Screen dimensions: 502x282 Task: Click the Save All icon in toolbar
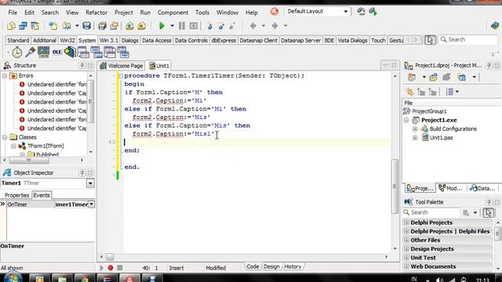point(102,26)
